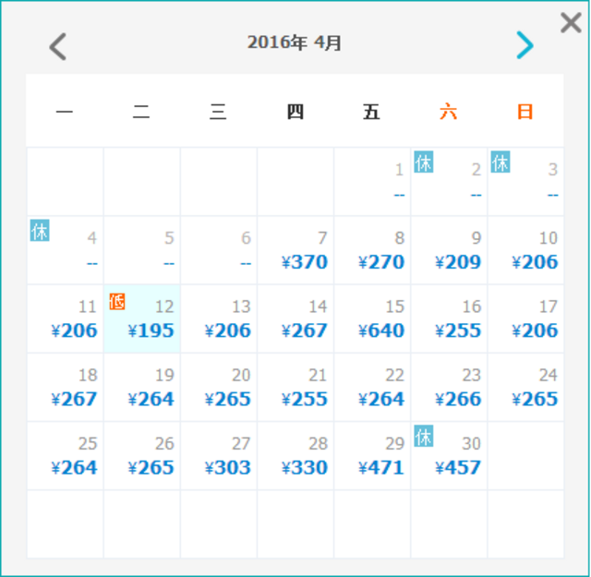Click the 2016年 4月 month title

[295, 42]
